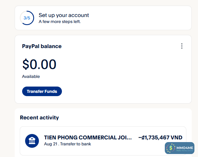This screenshot has height=157, width=198.
Task: Open the "Set up your account" heading
Action: pyautogui.click(x=64, y=15)
